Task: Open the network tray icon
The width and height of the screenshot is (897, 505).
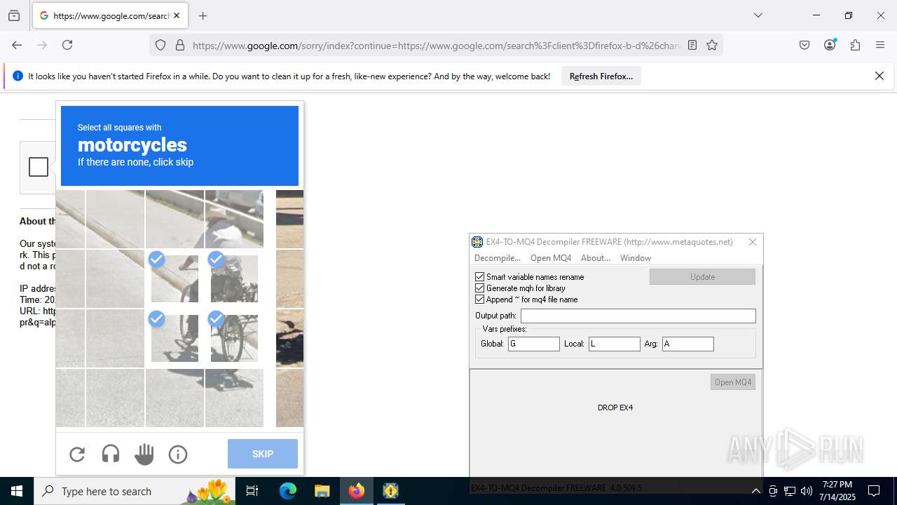Action: [x=790, y=491]
